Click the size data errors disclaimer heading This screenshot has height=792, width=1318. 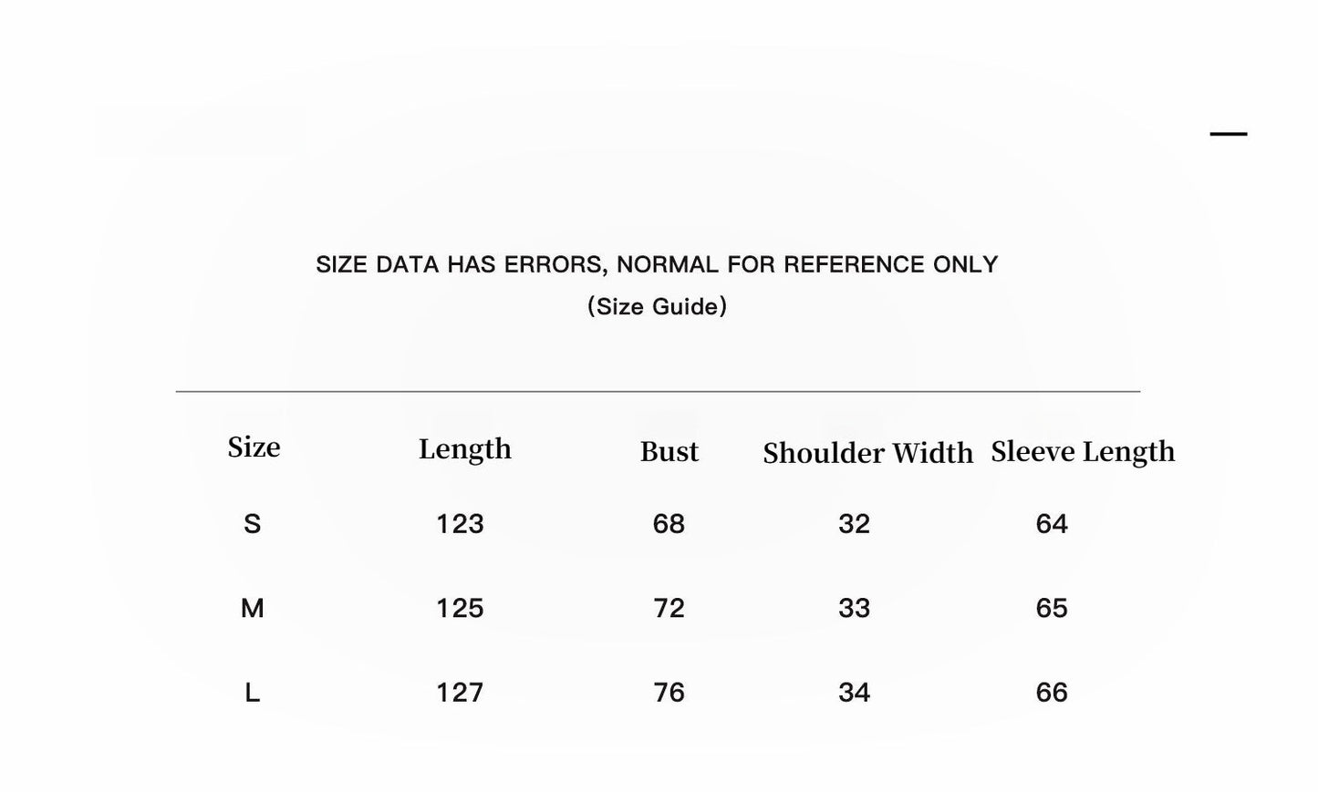coord(657,264)
